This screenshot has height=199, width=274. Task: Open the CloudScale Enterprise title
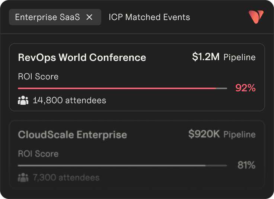[72, 134]
